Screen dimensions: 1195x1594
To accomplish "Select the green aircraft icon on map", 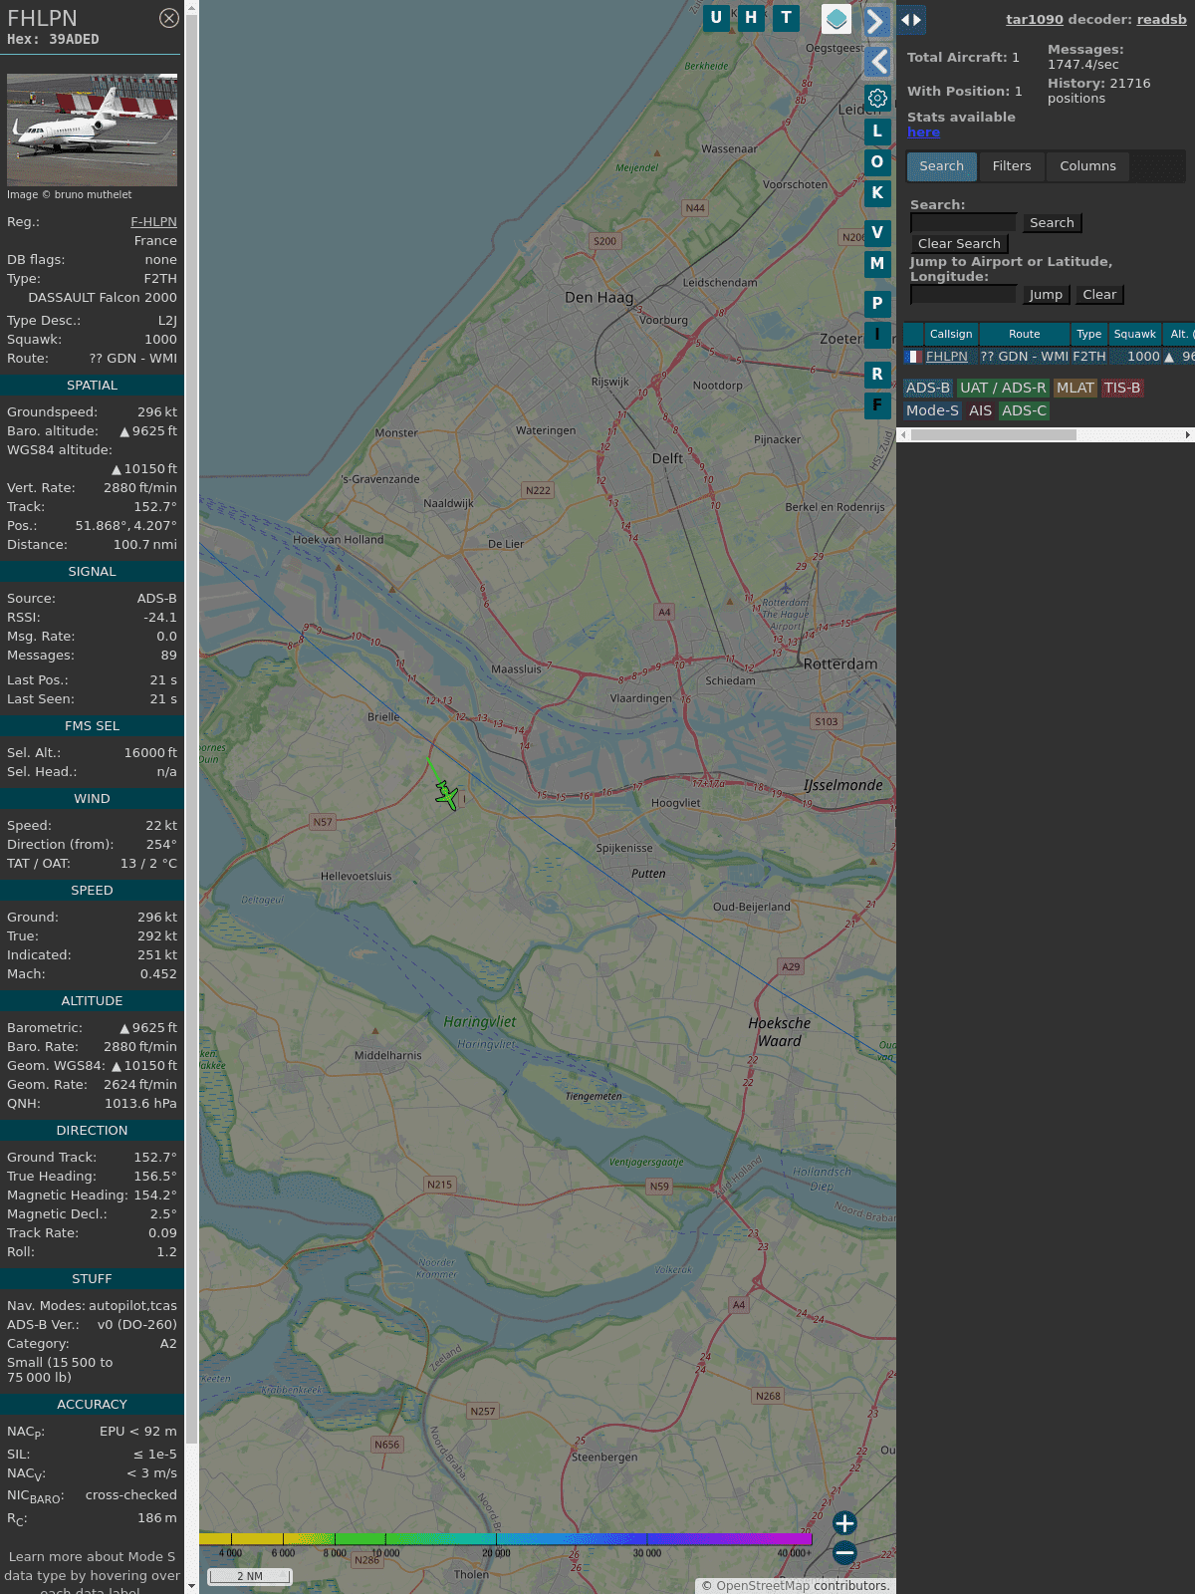I will tap(447, 795).
